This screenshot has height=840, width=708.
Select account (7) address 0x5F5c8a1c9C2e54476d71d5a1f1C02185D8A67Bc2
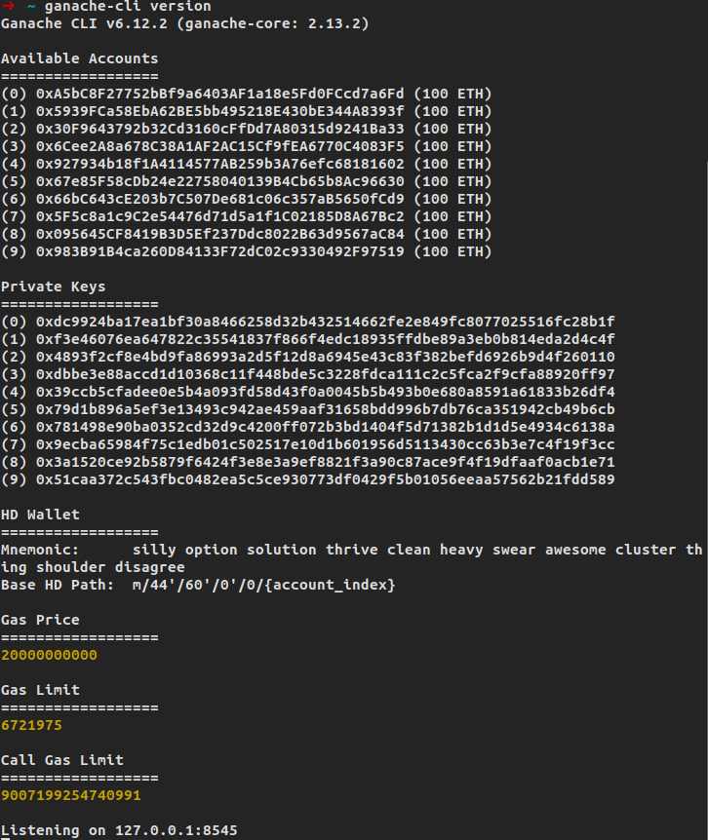[219, 216]
